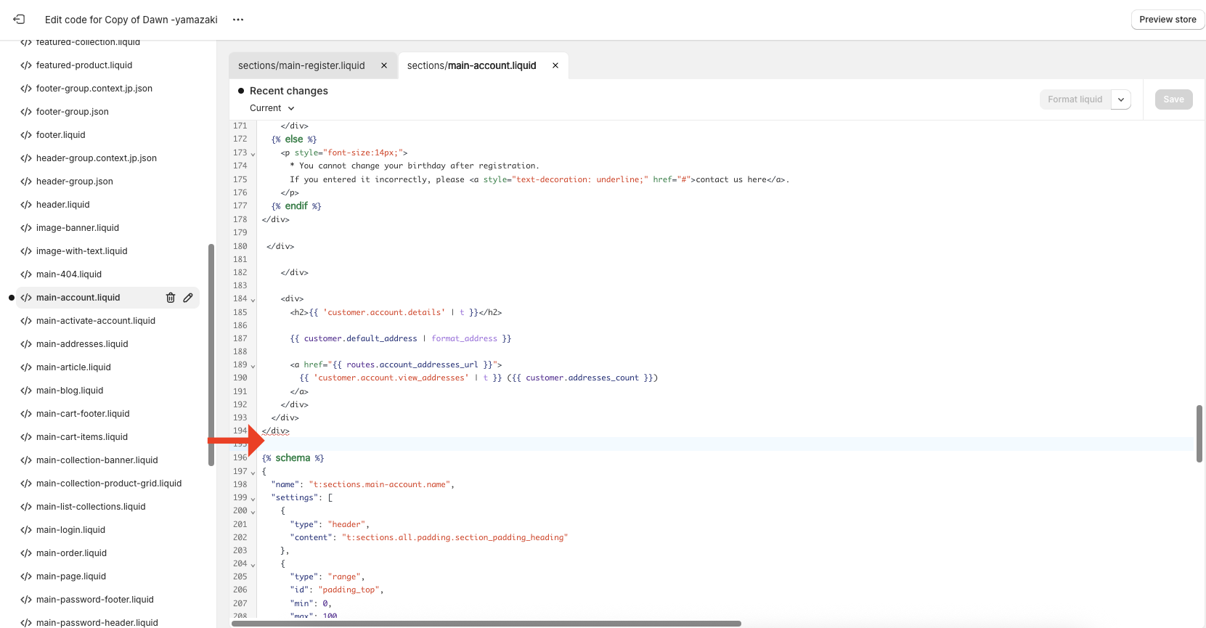
Task: Click "padding_top" value on line 206
Action: point(349,590)
